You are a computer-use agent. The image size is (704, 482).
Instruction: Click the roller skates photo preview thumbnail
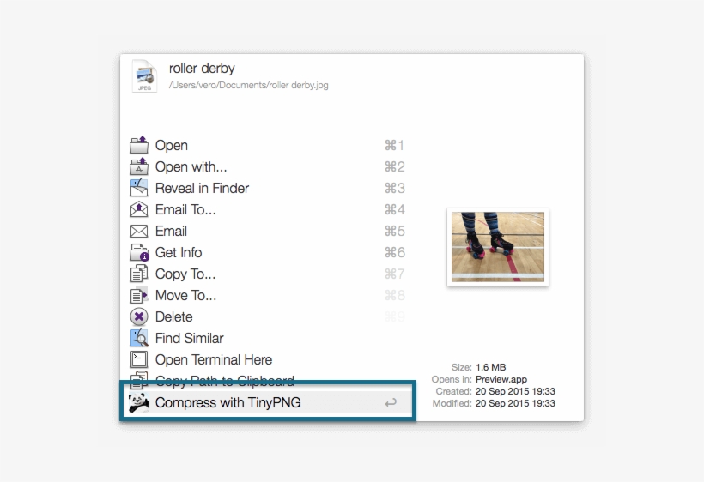[x=497, y=247]
